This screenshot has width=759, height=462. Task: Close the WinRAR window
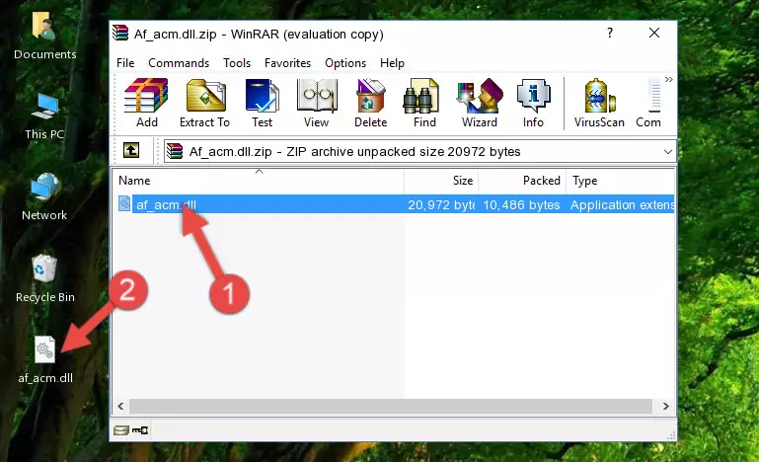[x=654, y=33]
